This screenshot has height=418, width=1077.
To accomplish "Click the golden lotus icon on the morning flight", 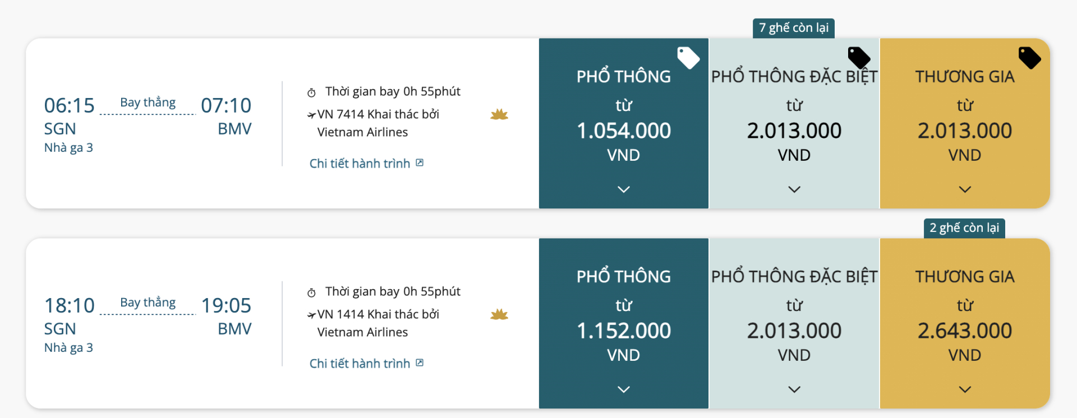I will [499, 114].
